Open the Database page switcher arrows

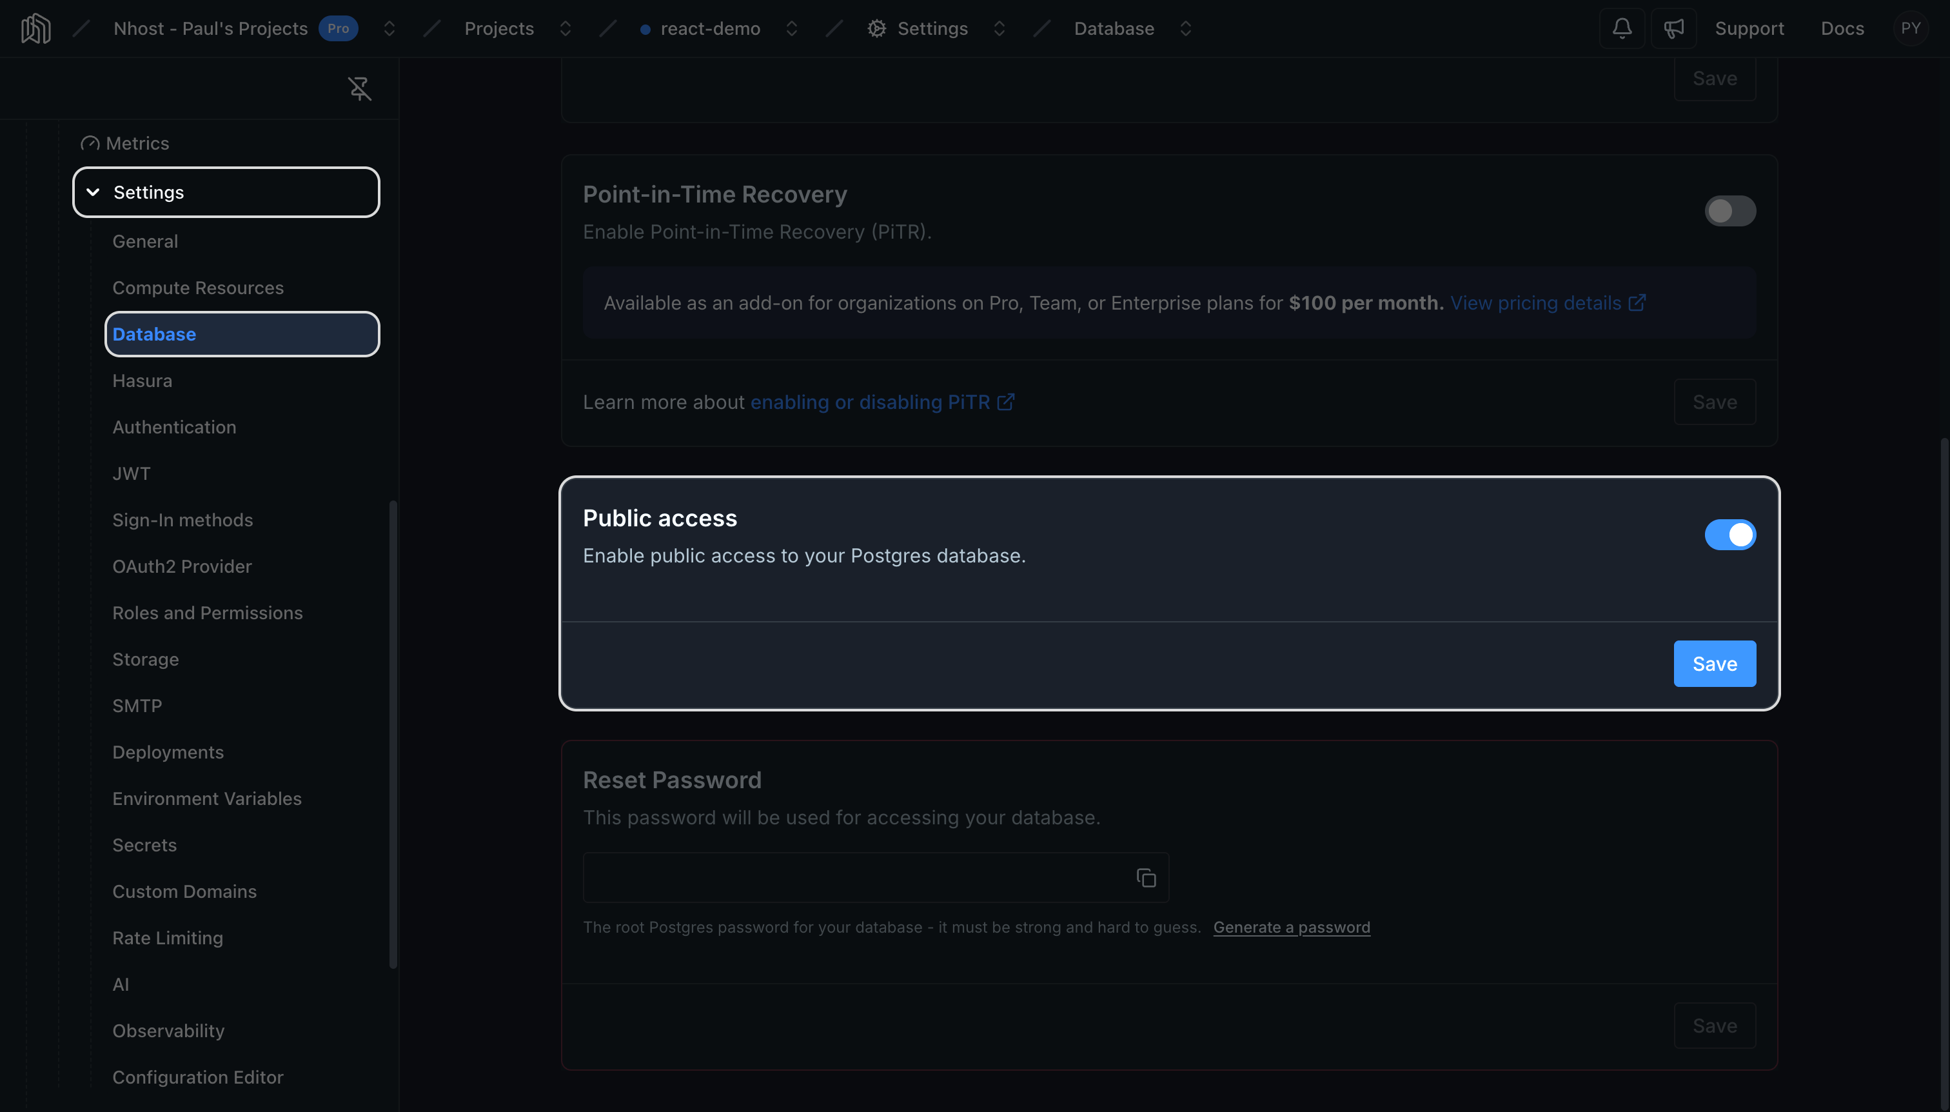point(1185,28)
